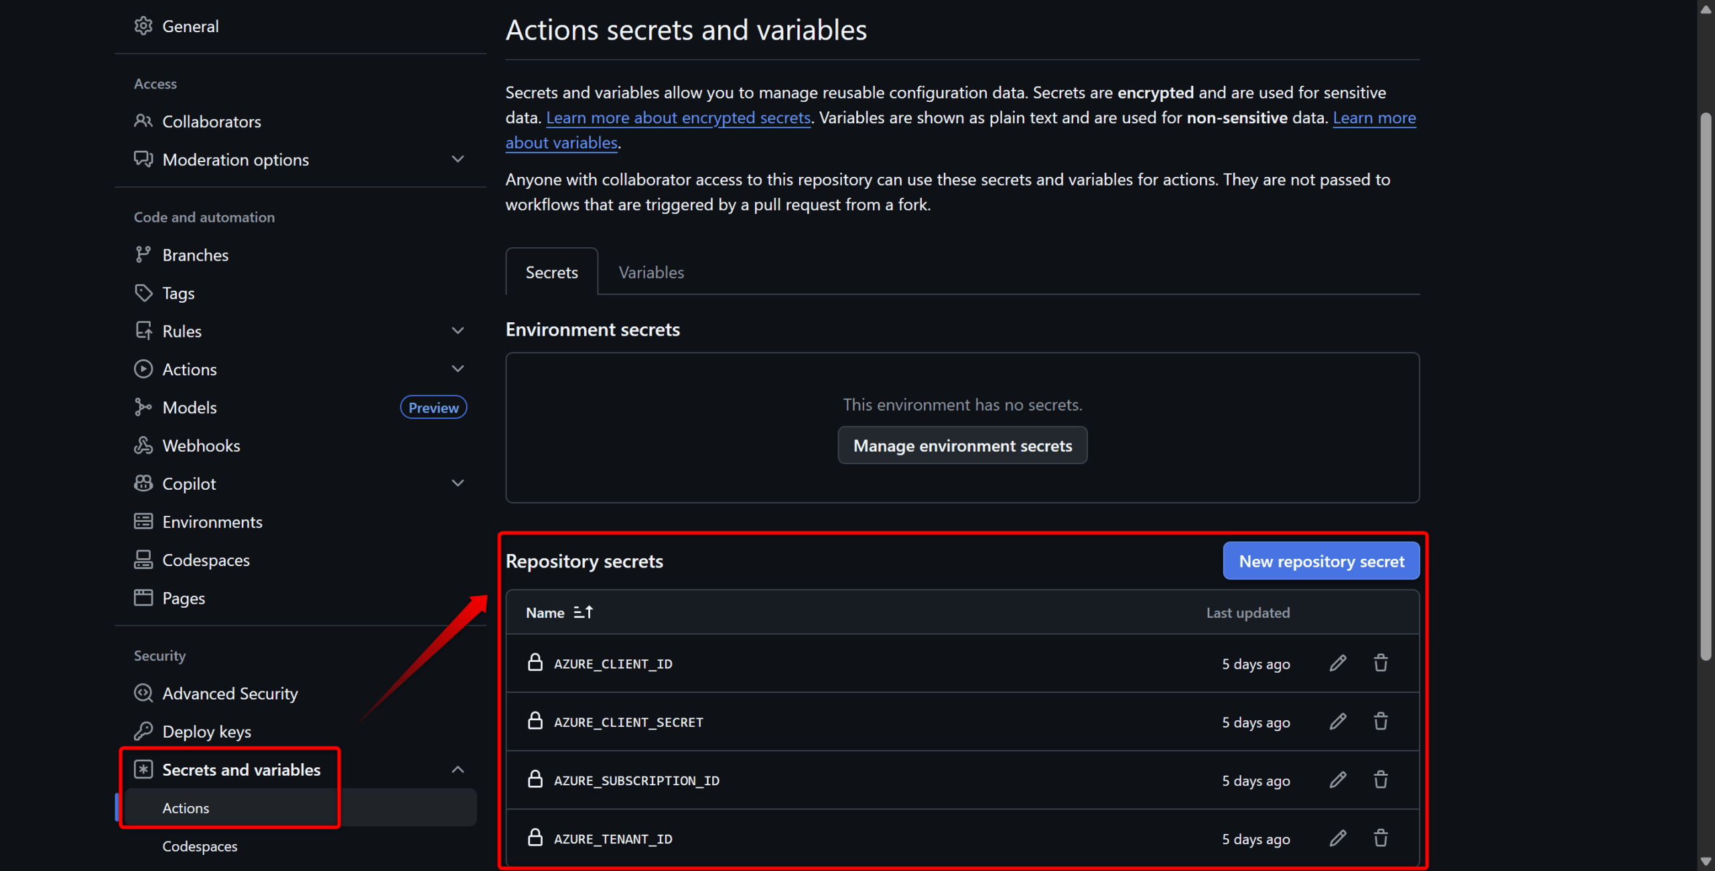Sort secrets by Name column arrow
Image resolution: width=1715 pixels, height=871 pixels.
coord(583,612)
